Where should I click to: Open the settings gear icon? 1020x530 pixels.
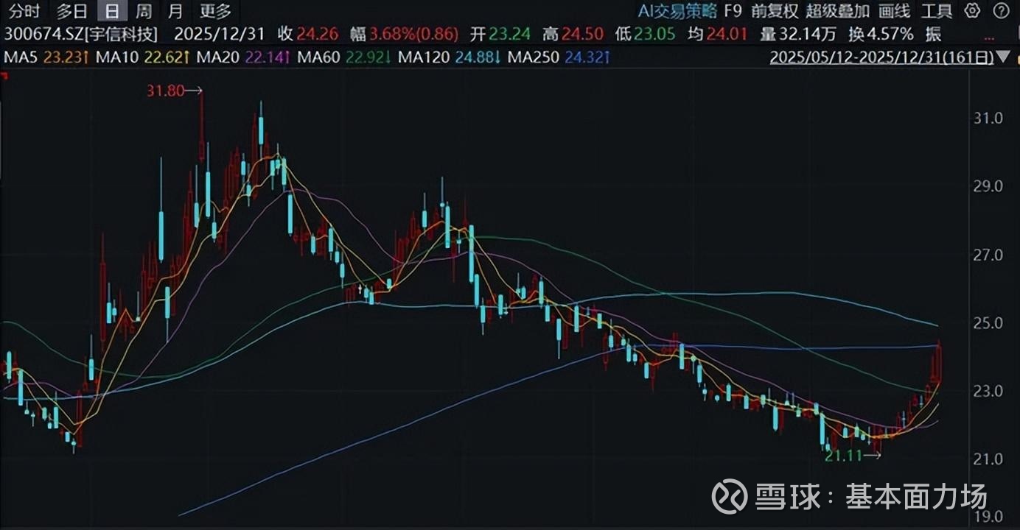click(x=973, y=10)
